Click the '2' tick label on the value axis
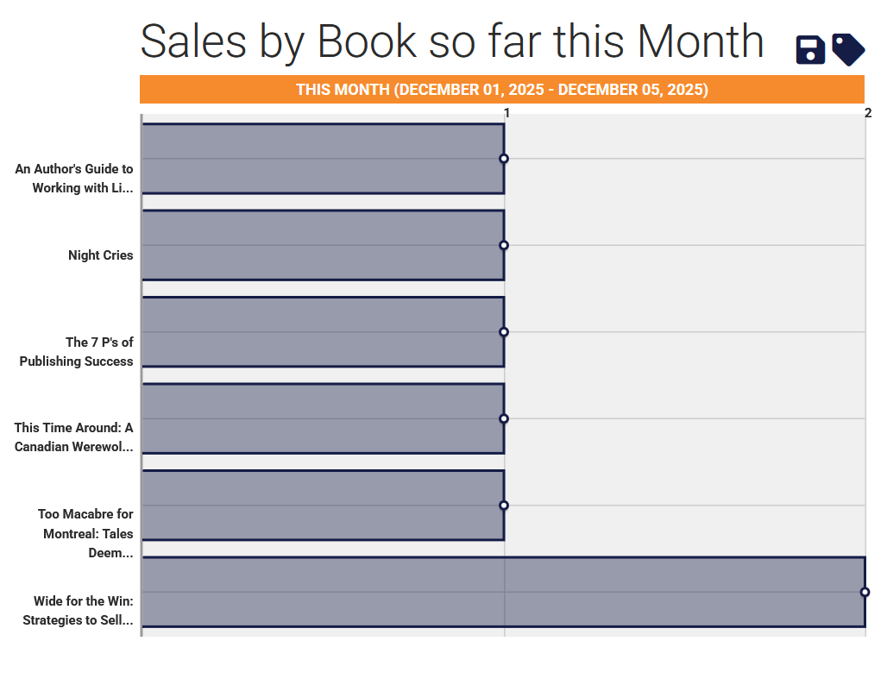 click(x=868, y=113)
